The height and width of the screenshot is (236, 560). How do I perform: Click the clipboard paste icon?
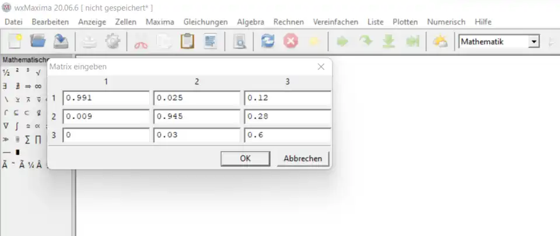[187, 42]
